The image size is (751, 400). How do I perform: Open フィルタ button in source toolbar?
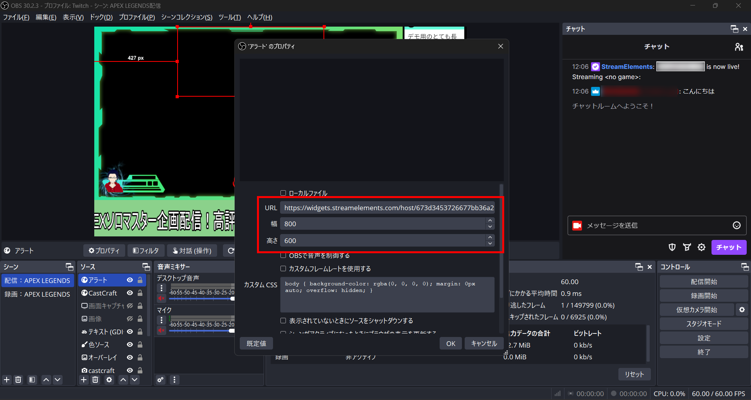click(146, 250)
